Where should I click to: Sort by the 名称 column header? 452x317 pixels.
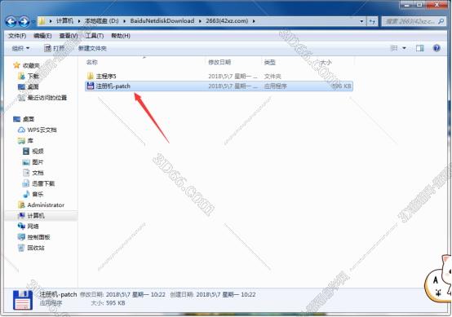click(92, 62)
